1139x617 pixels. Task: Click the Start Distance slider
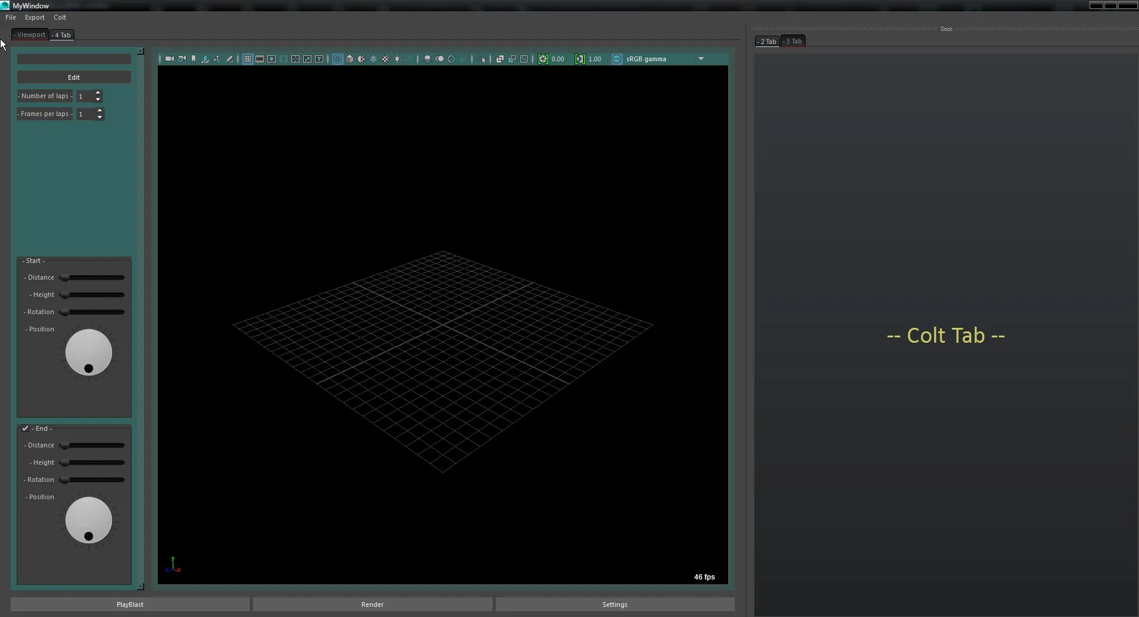coord(92,278)
